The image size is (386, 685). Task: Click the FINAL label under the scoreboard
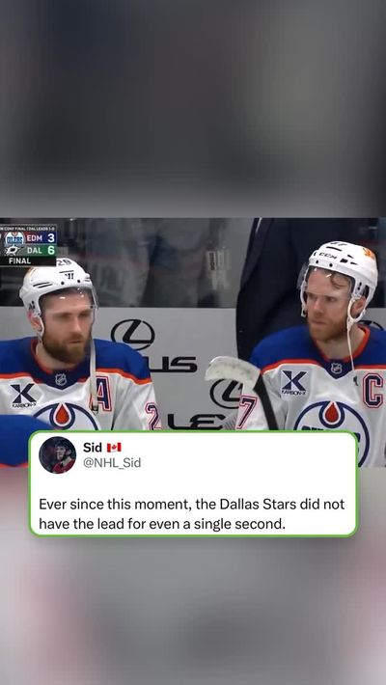[20, 260]
